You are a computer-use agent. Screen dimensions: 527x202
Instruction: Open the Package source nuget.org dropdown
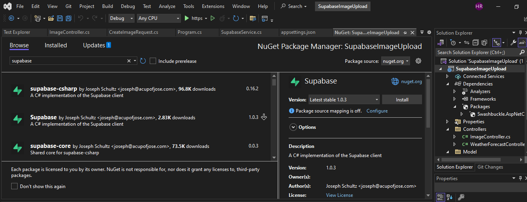[395, 61]
